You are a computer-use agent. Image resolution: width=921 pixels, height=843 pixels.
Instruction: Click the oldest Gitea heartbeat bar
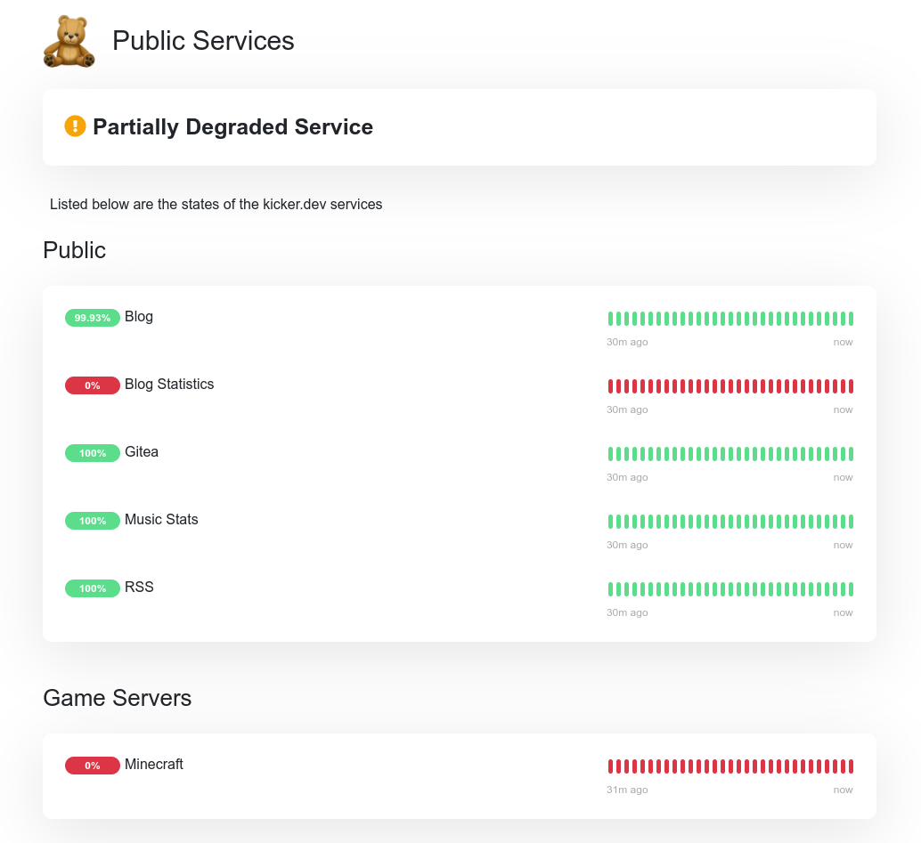[x=611, y=454]
